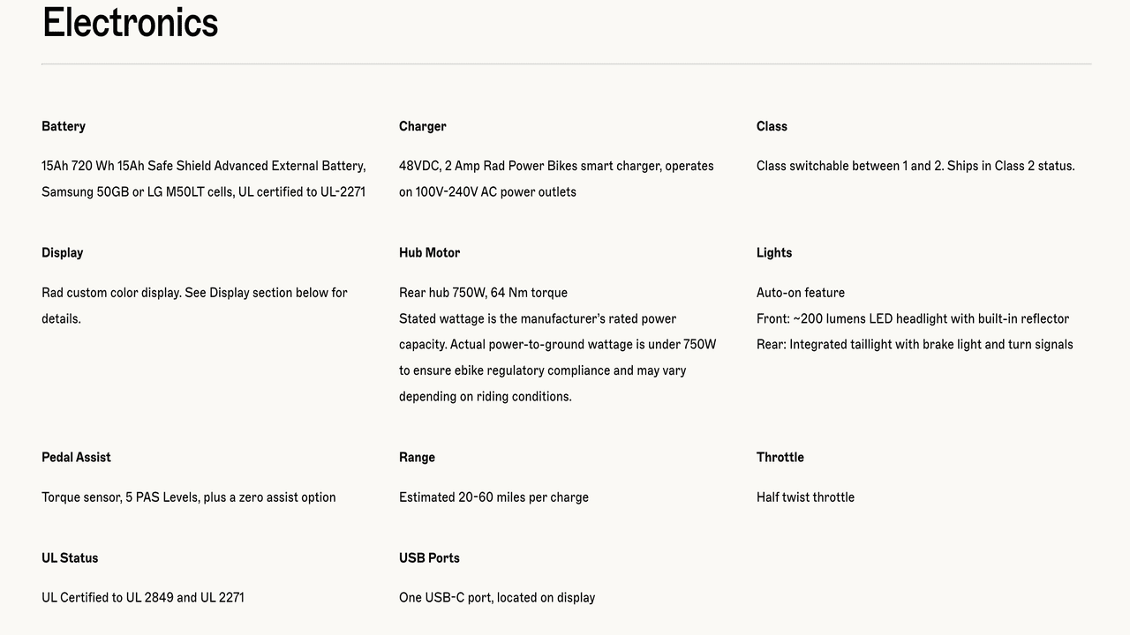Click the Class spec label

[772, 127]
